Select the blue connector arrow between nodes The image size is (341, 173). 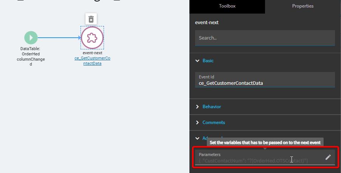click(59, 38)
